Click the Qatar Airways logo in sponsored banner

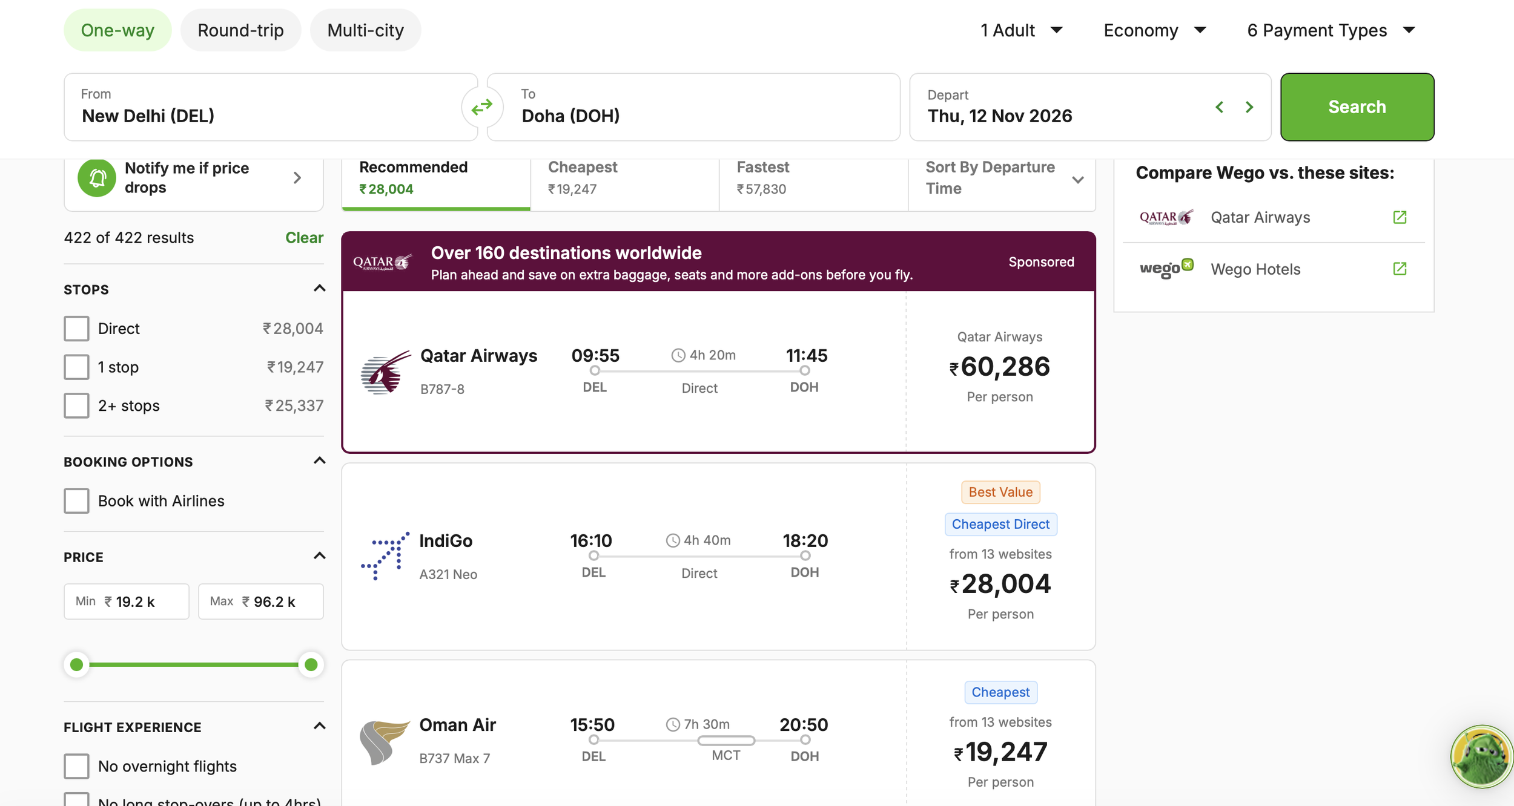point(383,262)
